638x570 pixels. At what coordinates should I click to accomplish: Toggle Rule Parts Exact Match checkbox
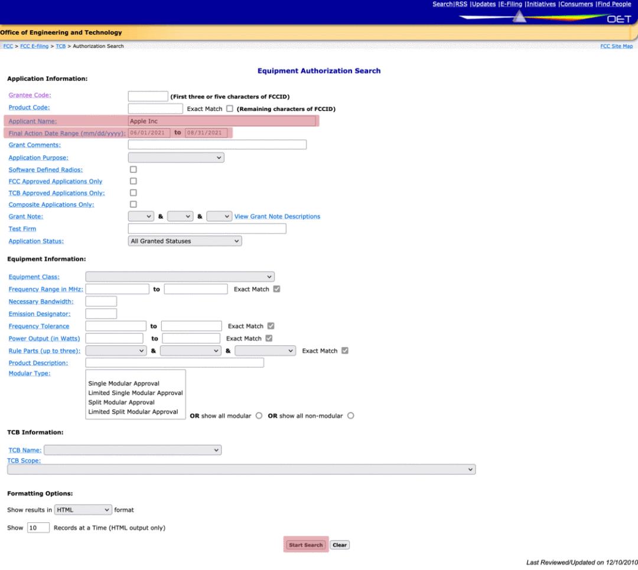click(345, 350)
